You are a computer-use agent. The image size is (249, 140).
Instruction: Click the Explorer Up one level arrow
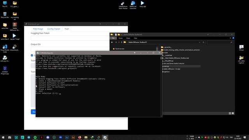click(121, 42)
